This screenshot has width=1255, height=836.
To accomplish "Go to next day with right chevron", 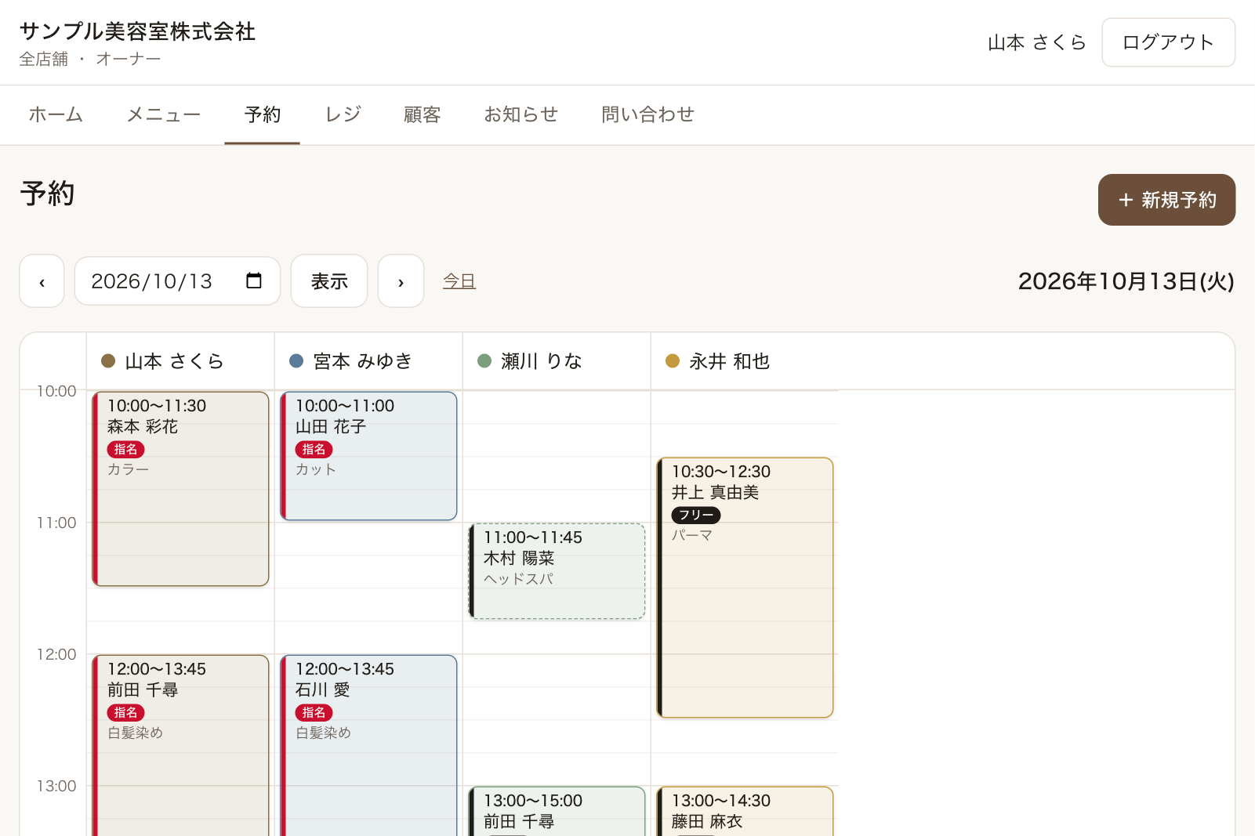I will pos(401,281).
